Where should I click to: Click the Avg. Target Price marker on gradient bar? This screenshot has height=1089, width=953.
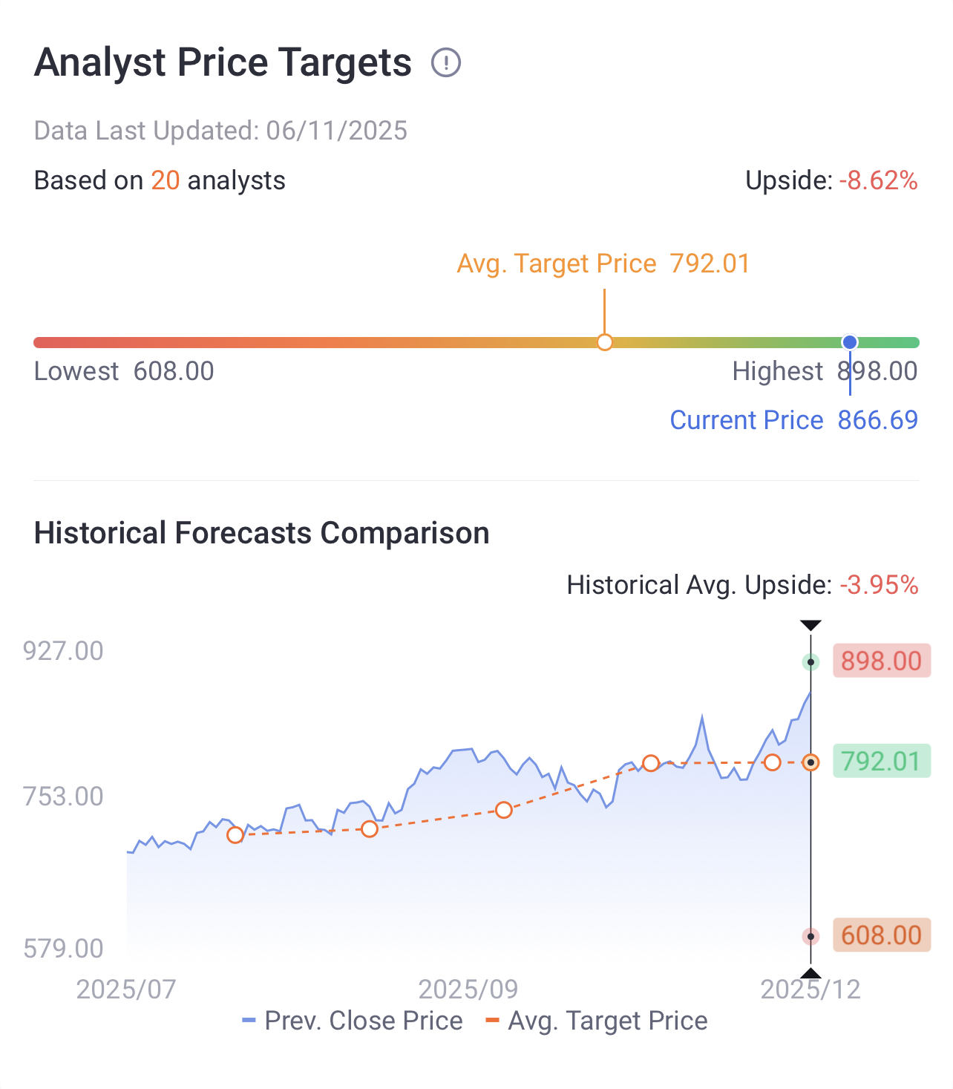[x=605, y=342]
